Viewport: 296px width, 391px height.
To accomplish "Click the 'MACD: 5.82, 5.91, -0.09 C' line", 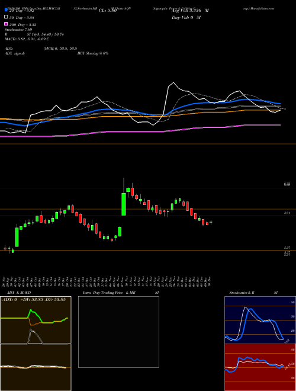I will [x=27, y=39].
